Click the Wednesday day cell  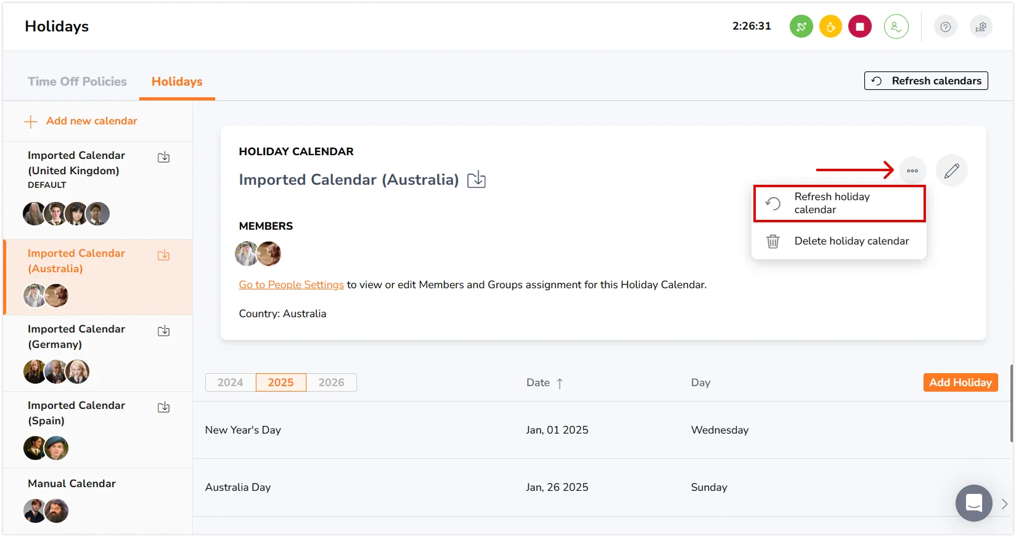coord(720,430)
